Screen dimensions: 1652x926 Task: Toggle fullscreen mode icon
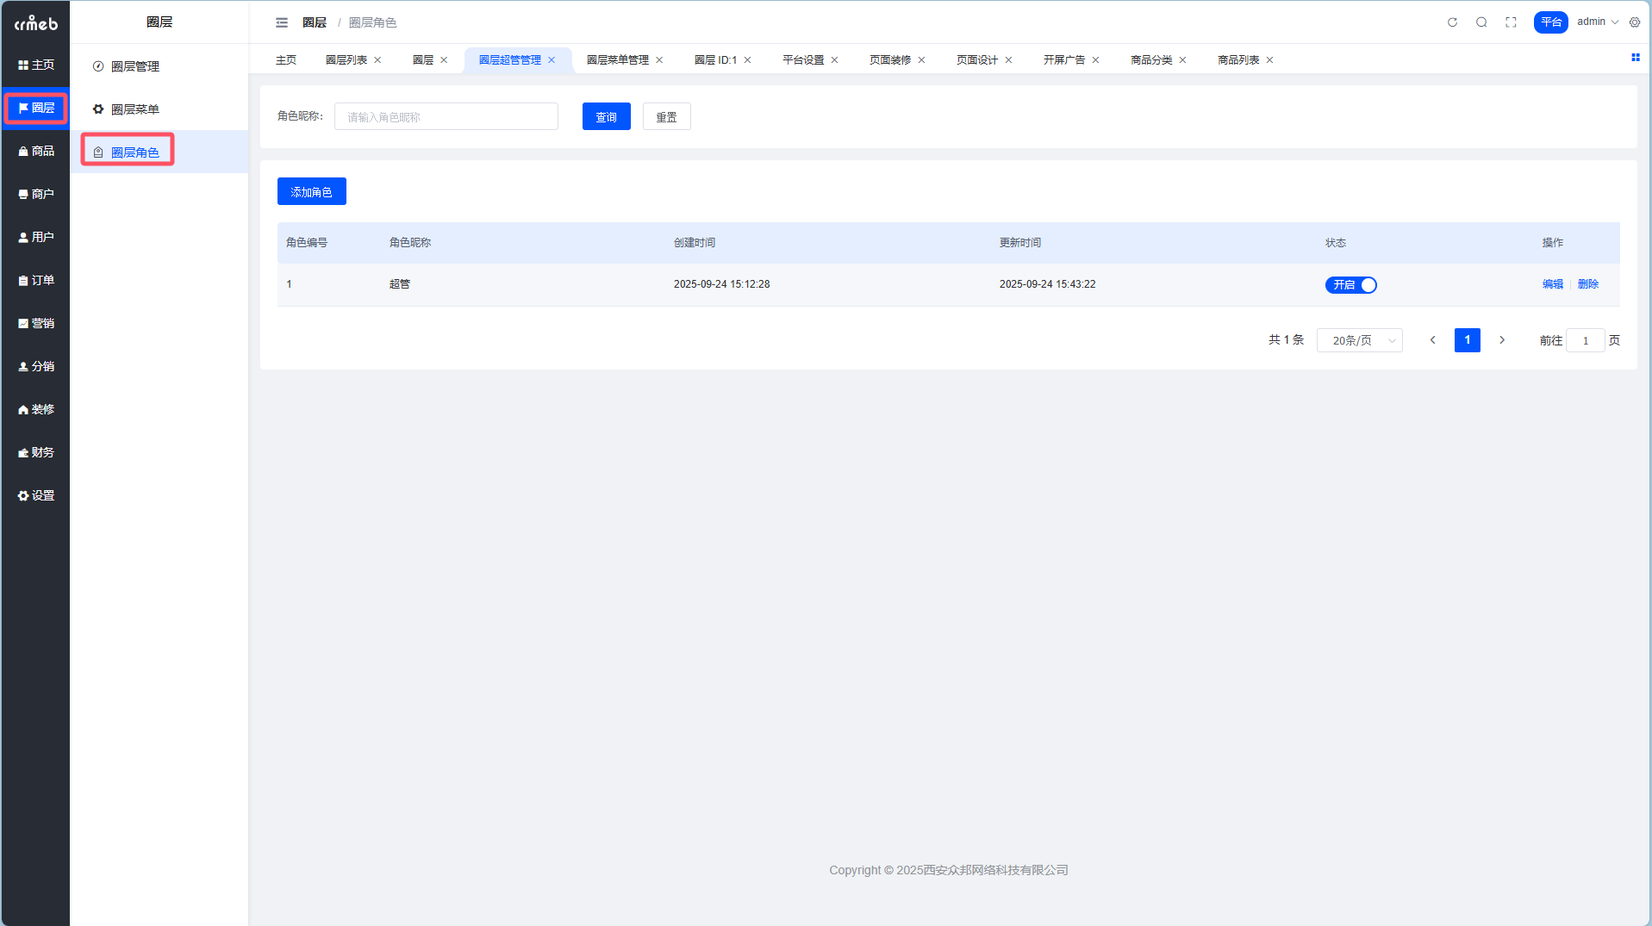(x=1511, y=22)
